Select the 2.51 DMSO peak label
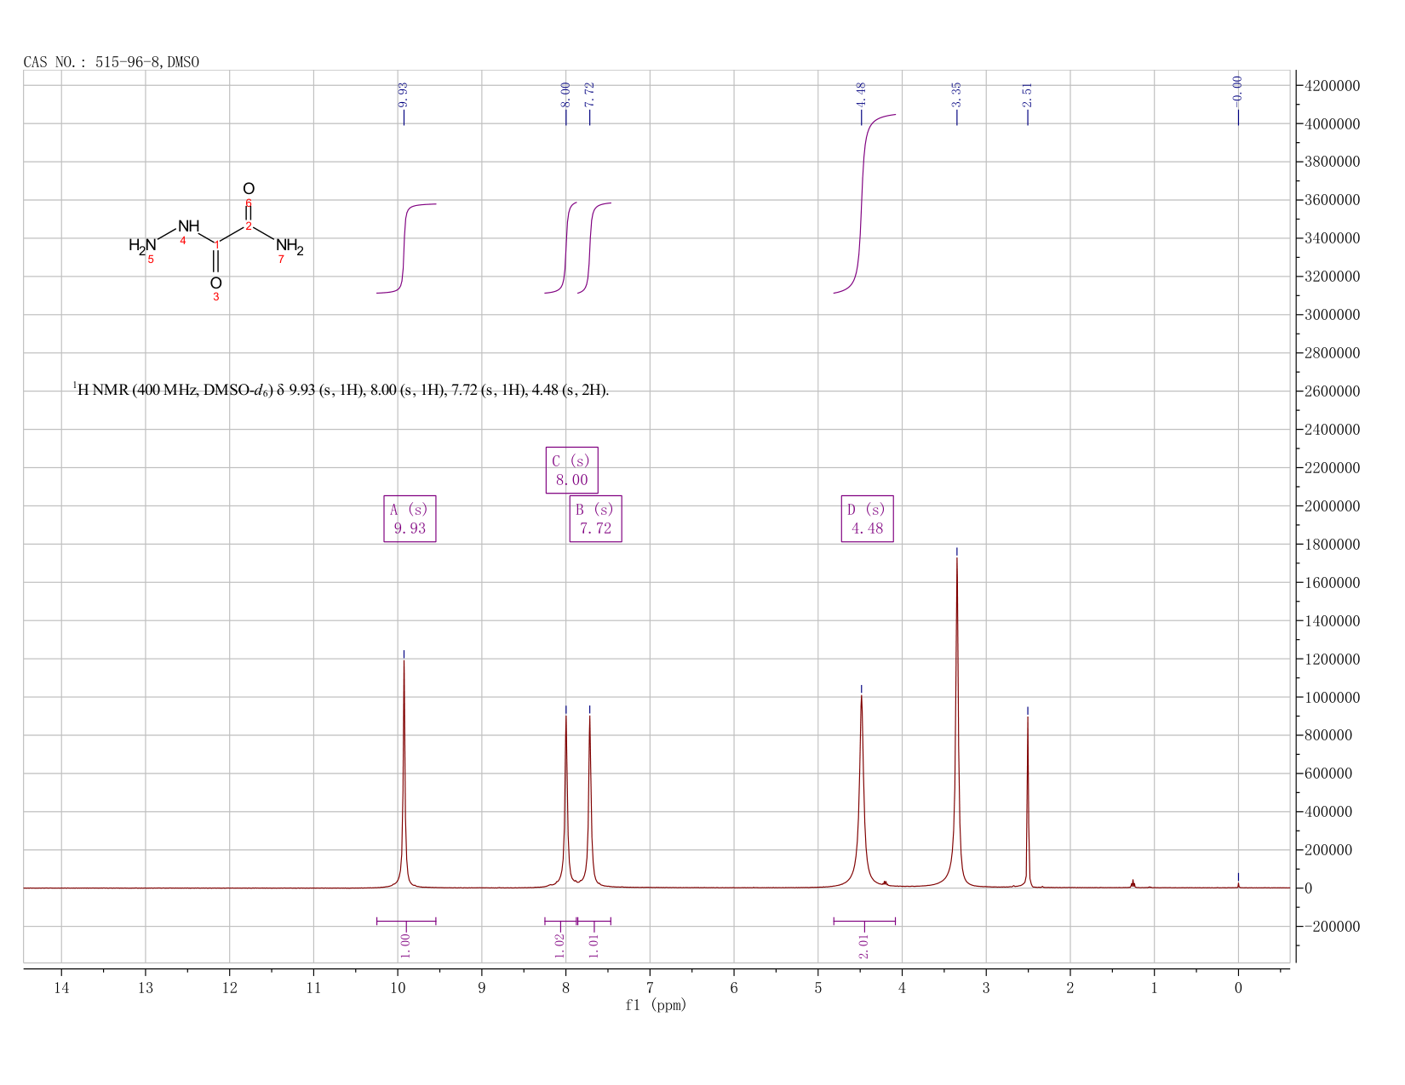Screen dimensions: 1405x1085 1027,94
